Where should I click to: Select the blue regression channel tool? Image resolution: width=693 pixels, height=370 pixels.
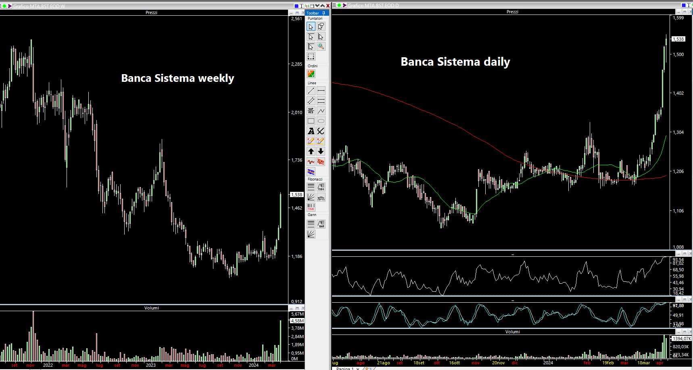pyautogui.click(x=311, y=172)
